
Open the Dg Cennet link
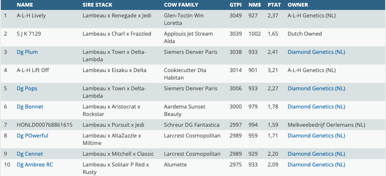[x=29, y=154]
